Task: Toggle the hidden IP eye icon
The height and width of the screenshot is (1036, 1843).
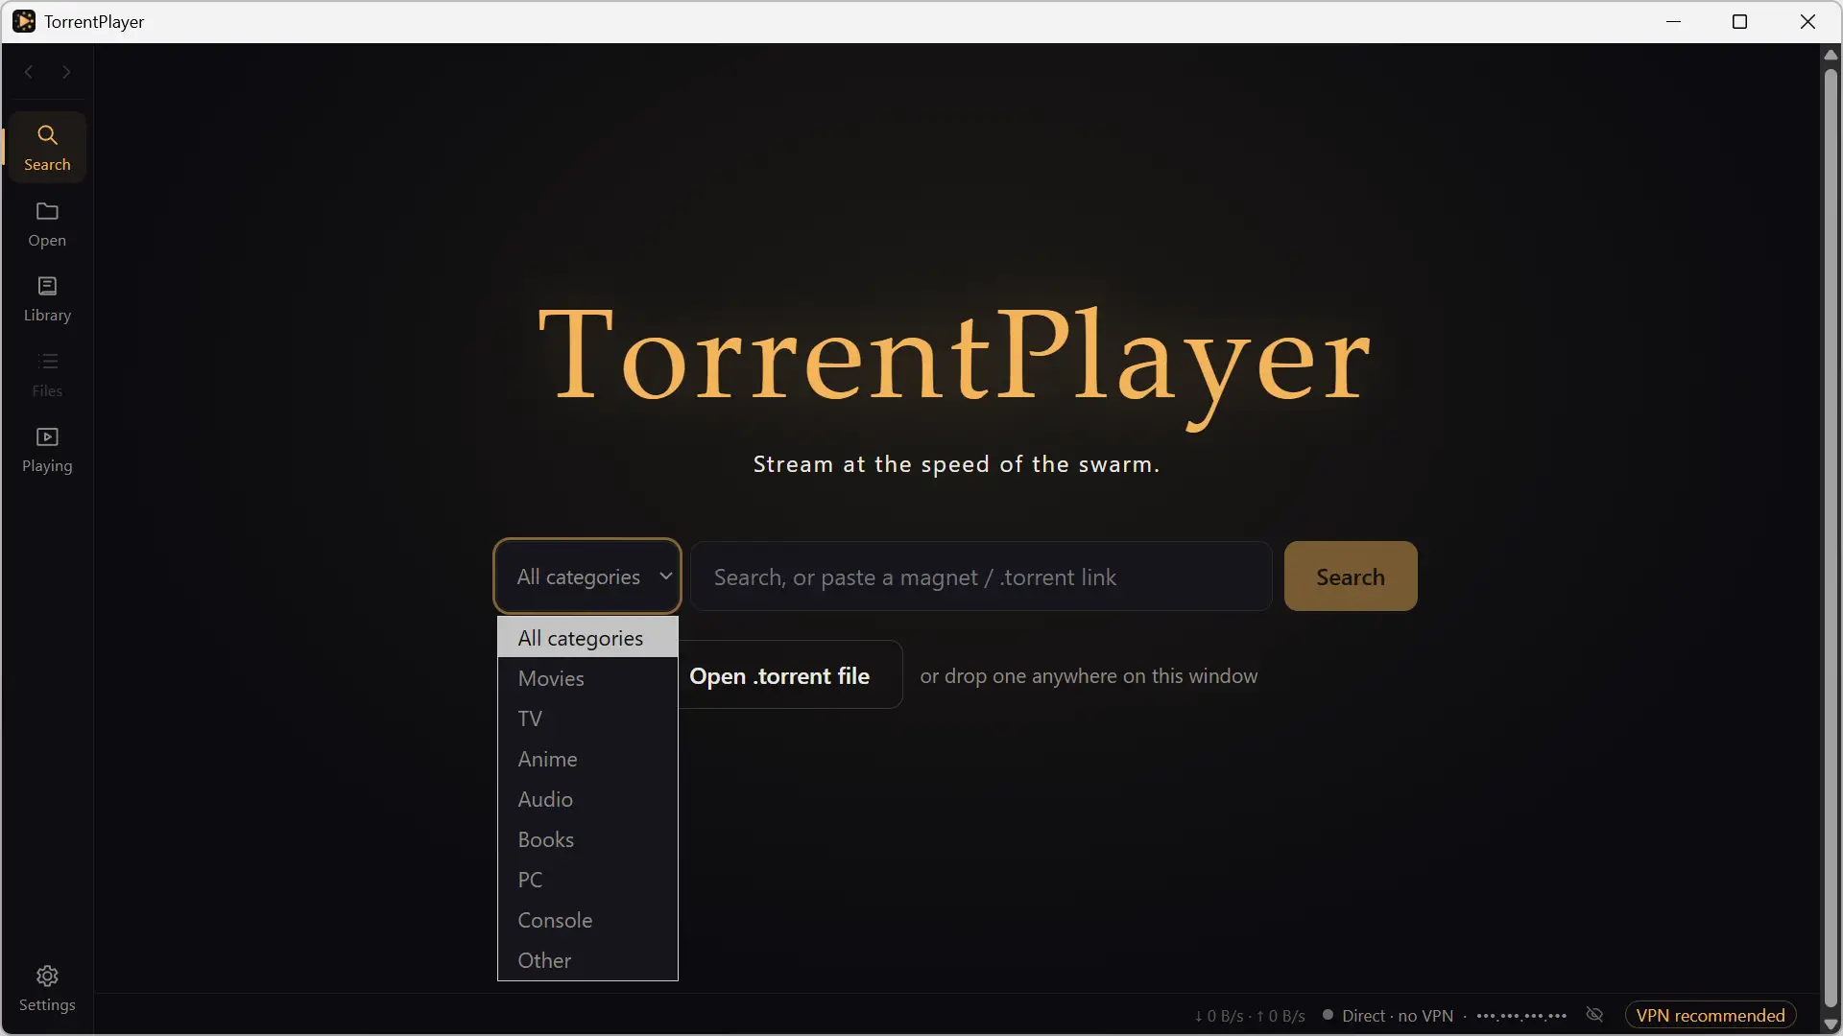Action: pos(1594,1015)
